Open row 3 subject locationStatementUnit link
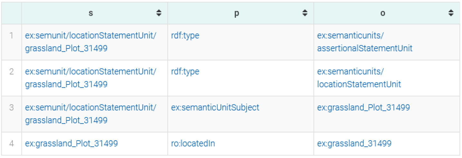This screenshot has width=462, height=158. pyautogui.click(x=90, y=114)
